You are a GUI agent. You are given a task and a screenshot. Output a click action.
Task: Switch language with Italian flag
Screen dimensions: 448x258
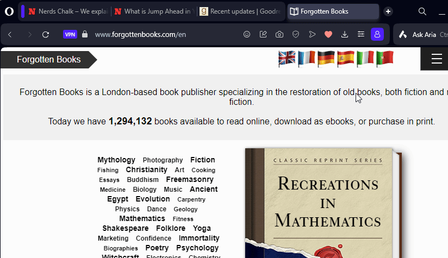[x=365, y=58]
